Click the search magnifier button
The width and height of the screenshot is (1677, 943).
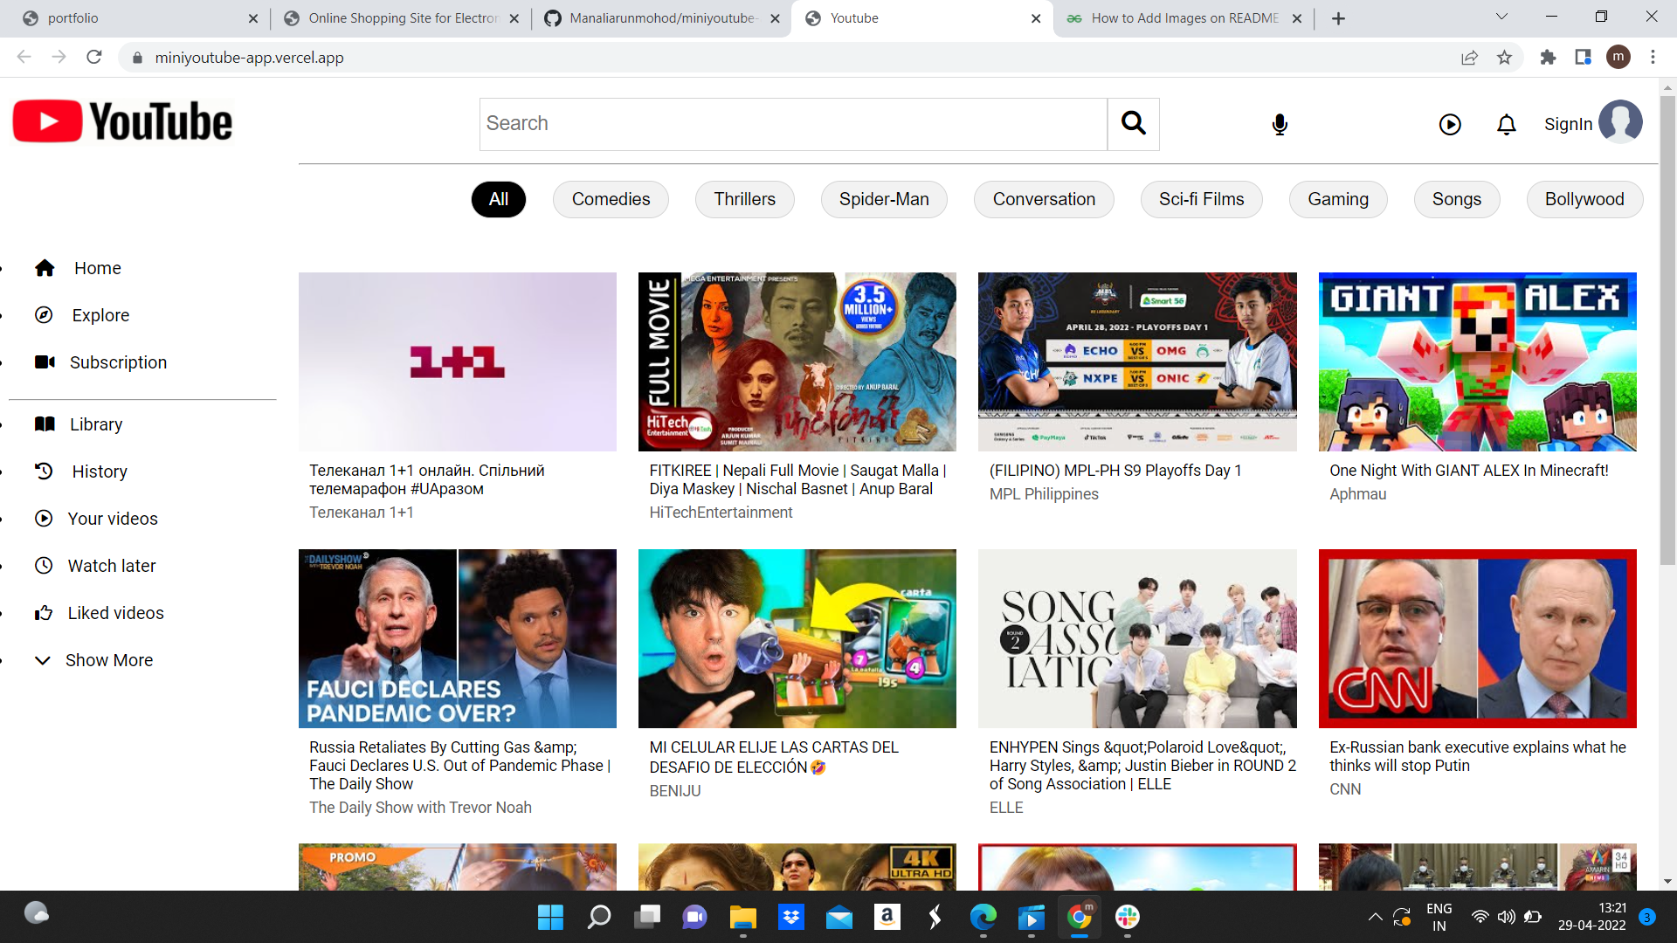click(1133, 124)
